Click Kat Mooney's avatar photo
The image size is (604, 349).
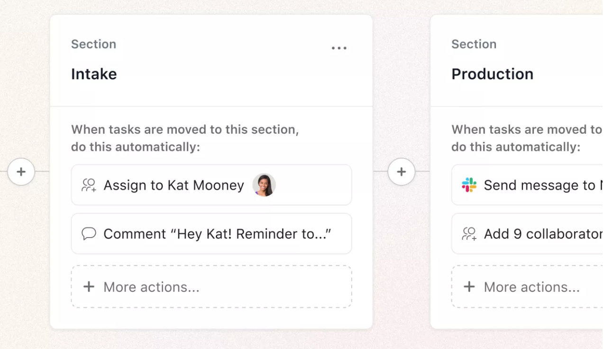[x=264, y=185]
